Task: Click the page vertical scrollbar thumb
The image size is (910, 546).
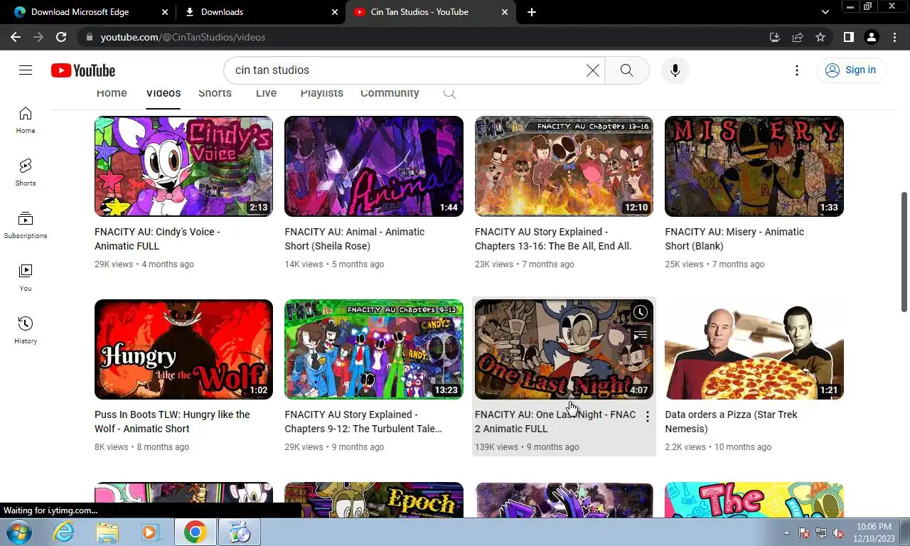Action: click(904, 252)
